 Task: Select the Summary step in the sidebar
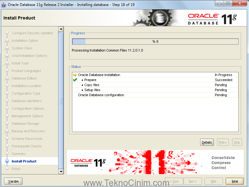coord(19,154)
